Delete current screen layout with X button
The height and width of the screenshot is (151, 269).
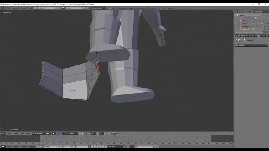[x=59, y=8]
